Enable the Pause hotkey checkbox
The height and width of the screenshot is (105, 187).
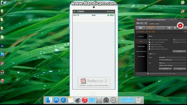click(x=149, y=42)
